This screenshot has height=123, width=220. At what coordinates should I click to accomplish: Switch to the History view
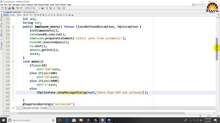pos(19,15)
